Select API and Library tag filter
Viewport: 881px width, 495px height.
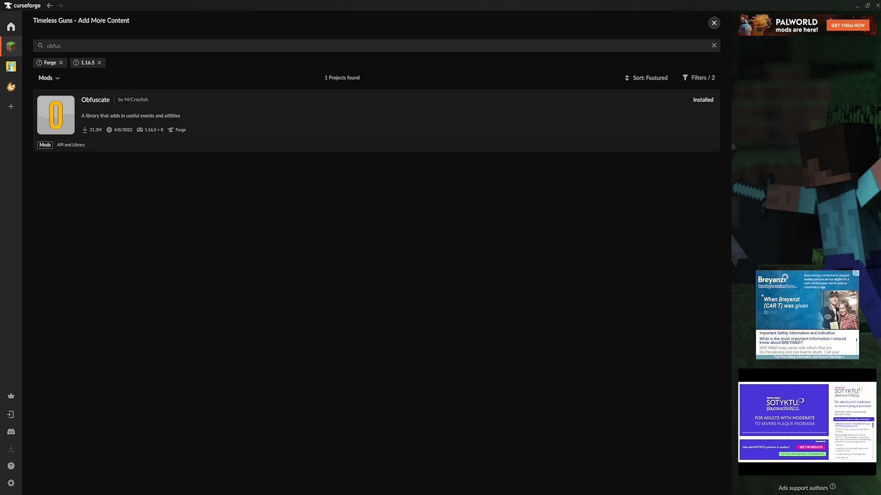tap(70, 145)
